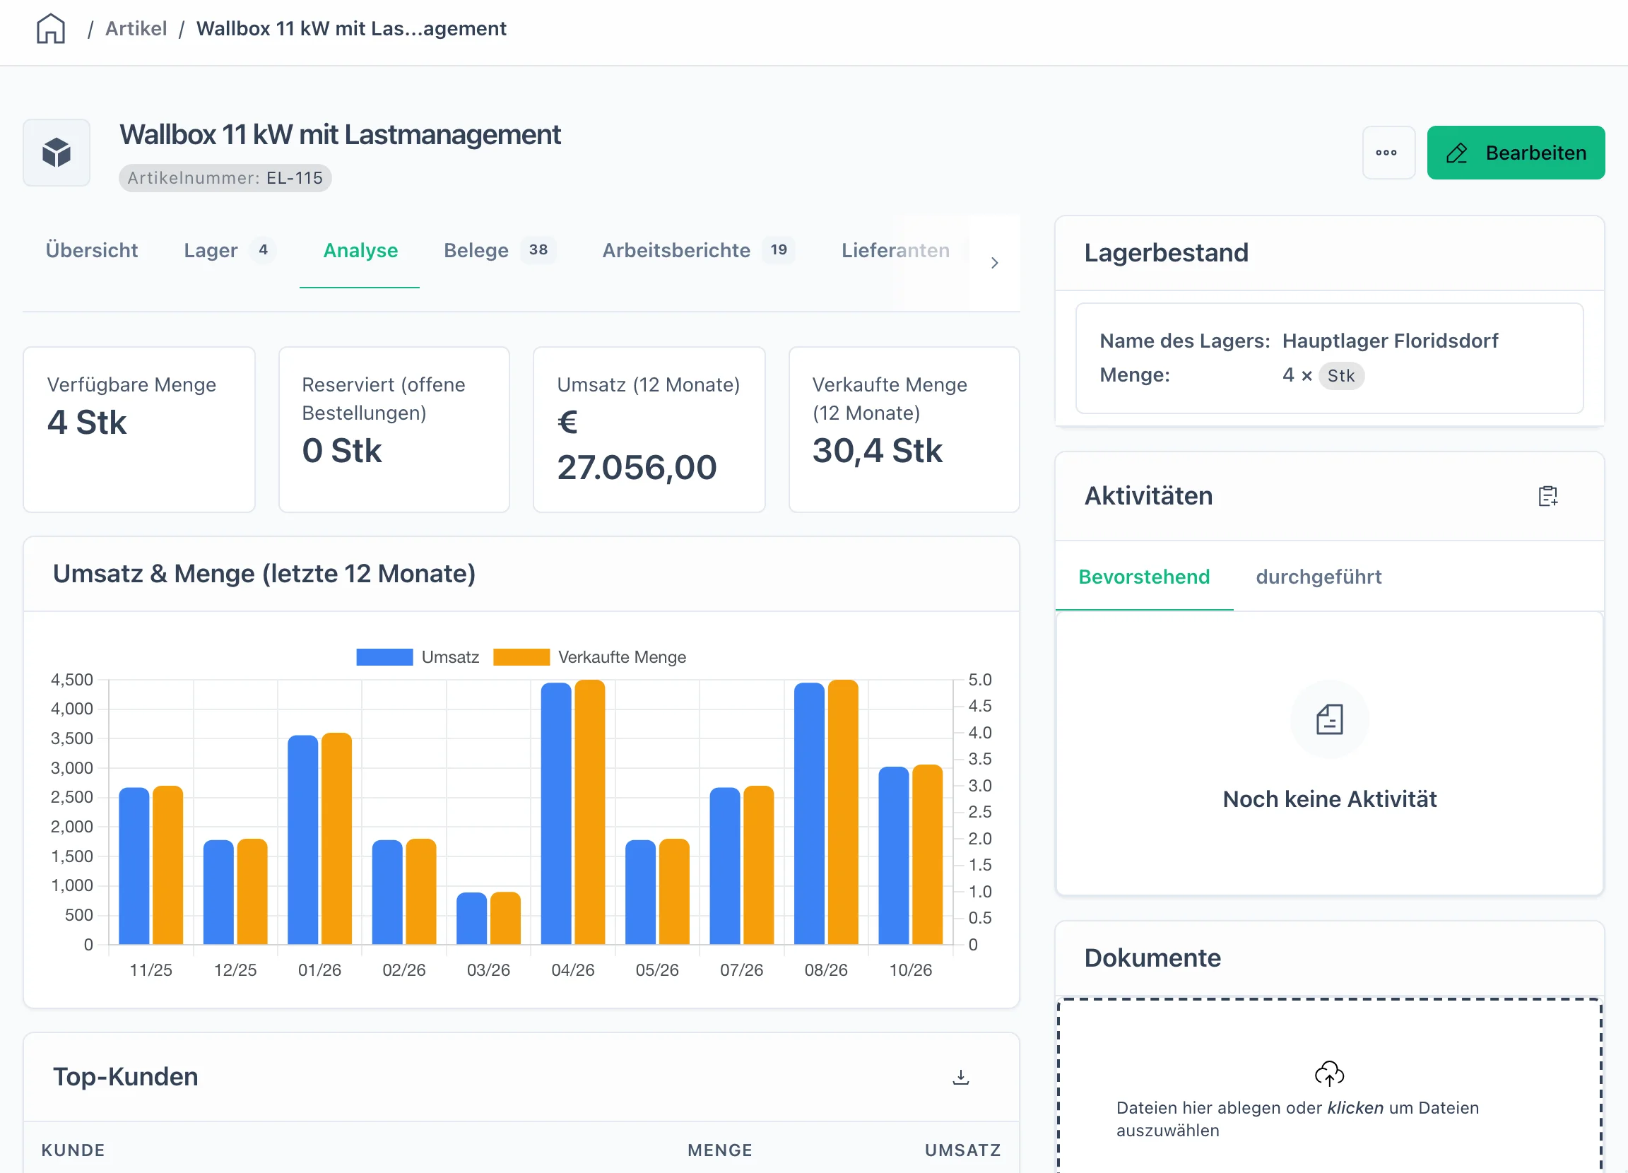Viewport: 1628px width, 1173px height.
Task: Toggle Umsatz series via blue legend swatch
Action: click(x=384, y=658)
